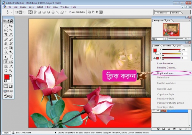Select the Gradient tool
Viewport: 192px width, 135px height.
pos(11,48)
